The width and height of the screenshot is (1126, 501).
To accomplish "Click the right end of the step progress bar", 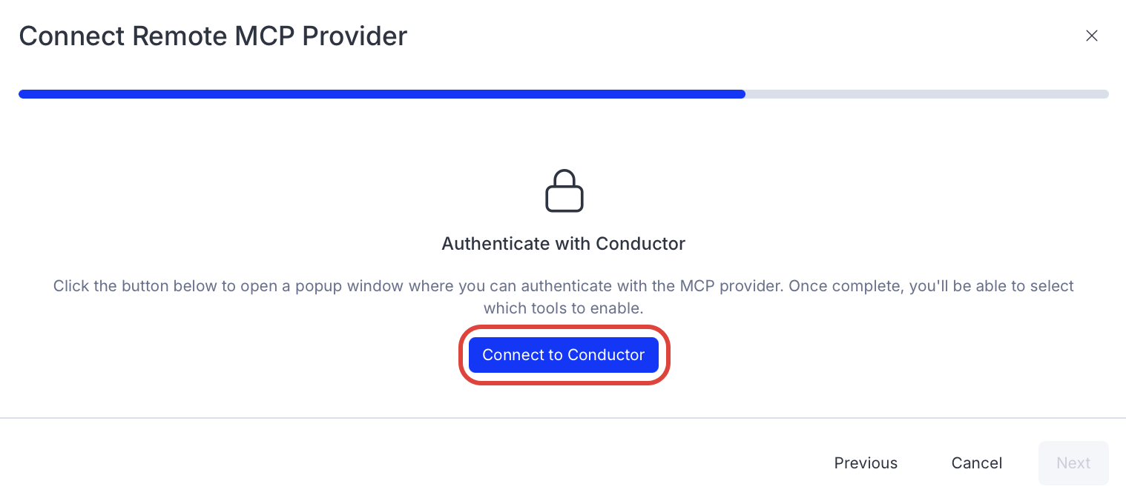I will click(1101, 94).
